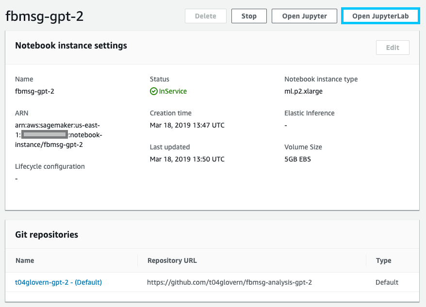Click the Type column header
The height and width of the screenshot is (307, 426).
coord(383,260)
